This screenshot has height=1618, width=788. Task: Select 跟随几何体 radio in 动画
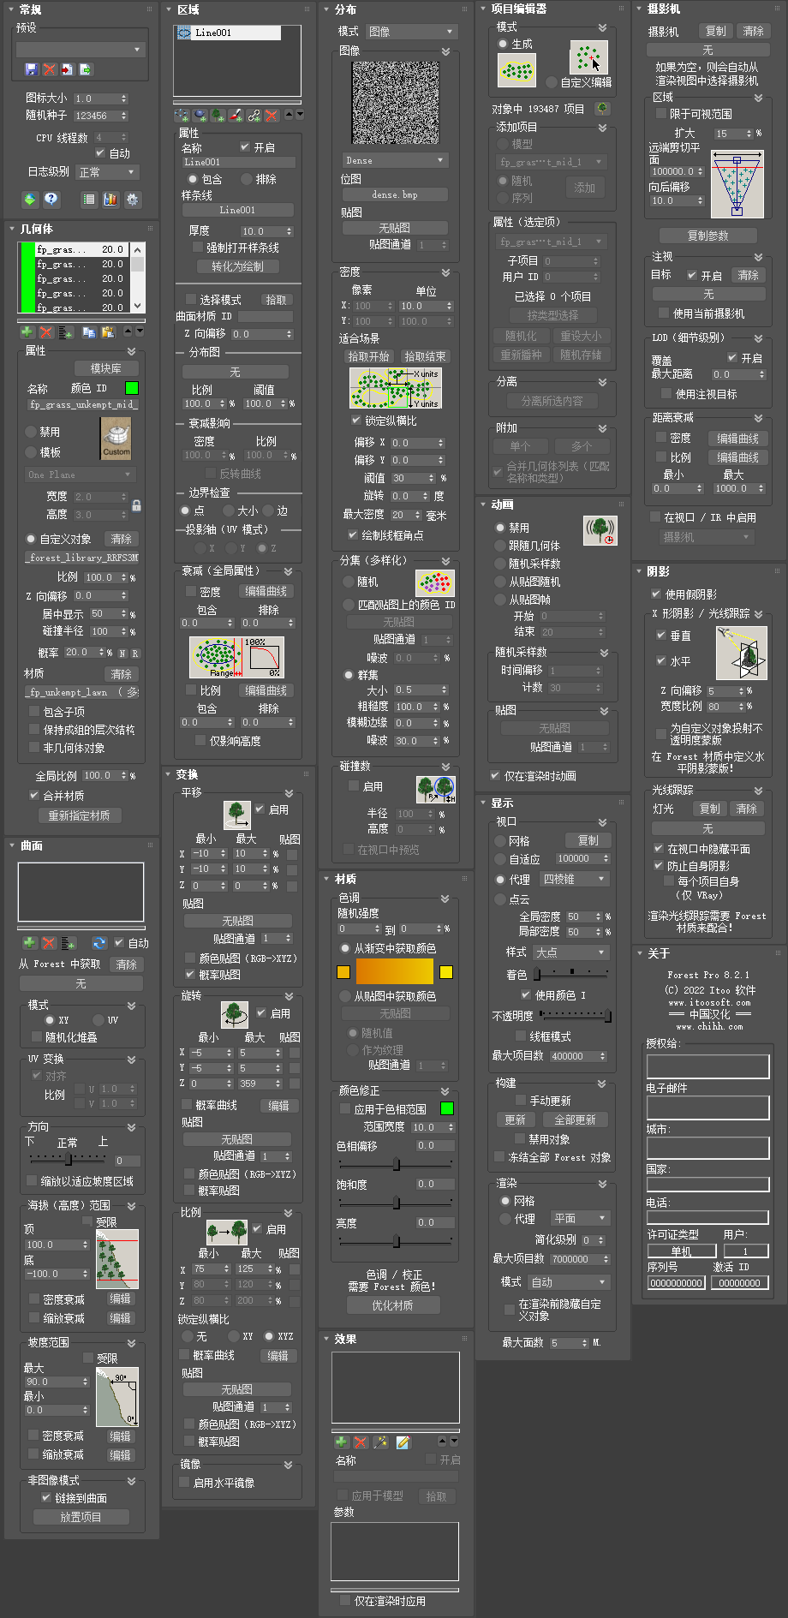501,545
